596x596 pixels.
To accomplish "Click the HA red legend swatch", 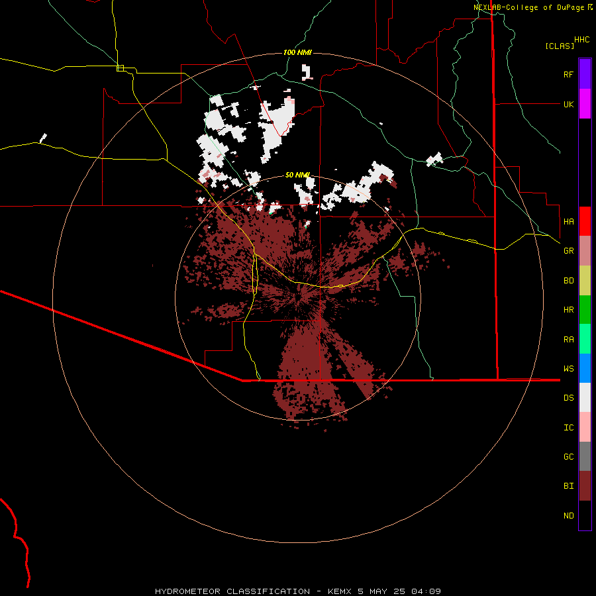I will click(x=585, y=221).
